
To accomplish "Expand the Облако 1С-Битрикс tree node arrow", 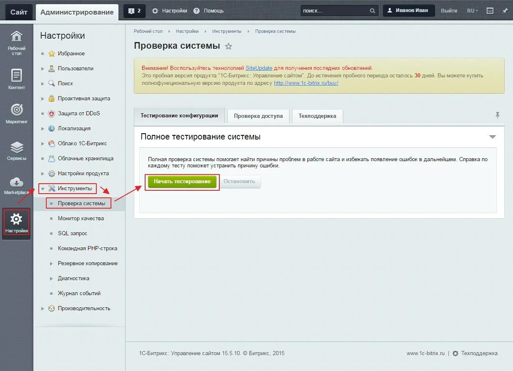I will [43, 144].
